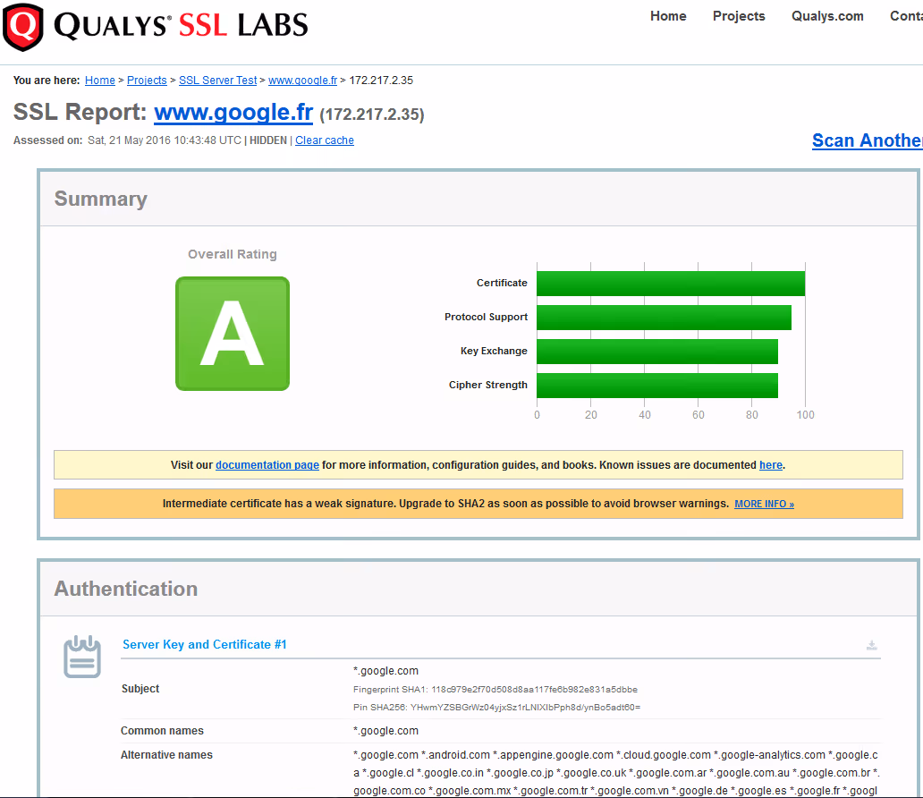The width and height of the screenshot is (923, 798).
Task: Click the Alternative names row label
Action: coord(166,754)
